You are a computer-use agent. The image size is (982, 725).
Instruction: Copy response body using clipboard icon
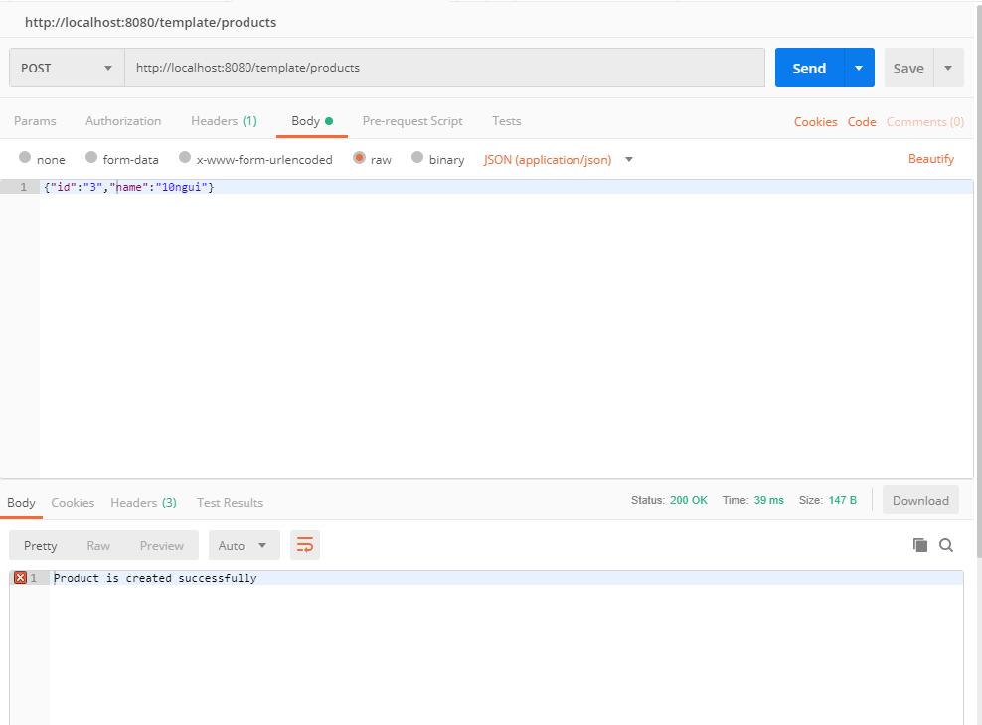pyautogui.click(x=920, y=545)
